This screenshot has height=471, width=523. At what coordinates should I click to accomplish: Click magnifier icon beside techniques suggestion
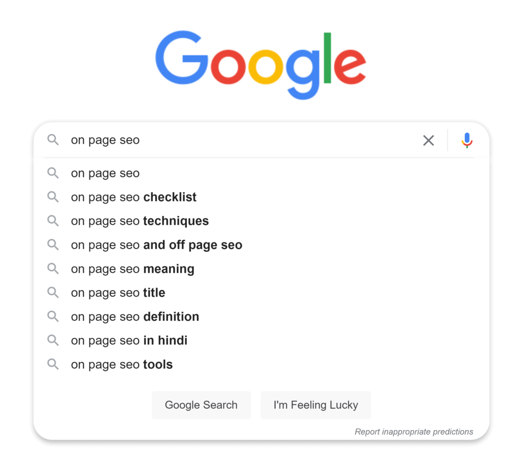tap(53, 221)
